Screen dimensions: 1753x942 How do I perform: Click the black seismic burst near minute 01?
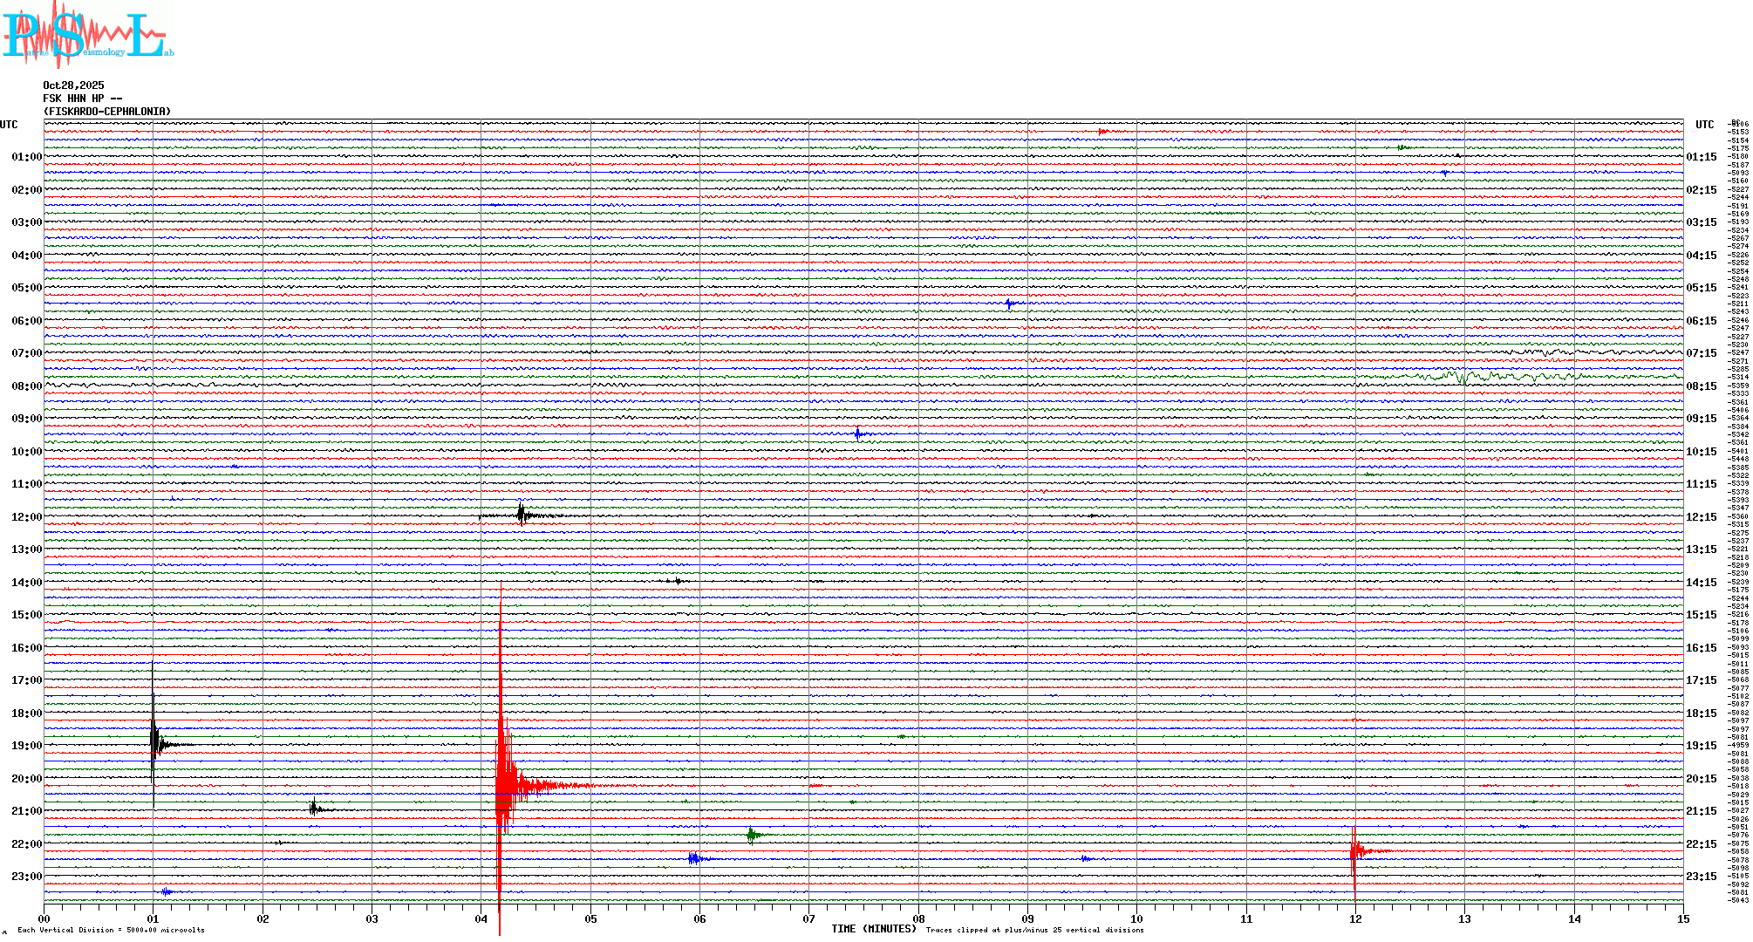coord(155,743)
